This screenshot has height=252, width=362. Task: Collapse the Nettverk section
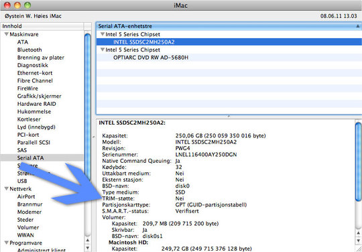pyautogui.click(x=6, y=189)
